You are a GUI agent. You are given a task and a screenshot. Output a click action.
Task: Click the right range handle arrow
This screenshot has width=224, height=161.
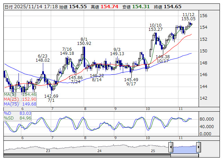tap(199, 147)
